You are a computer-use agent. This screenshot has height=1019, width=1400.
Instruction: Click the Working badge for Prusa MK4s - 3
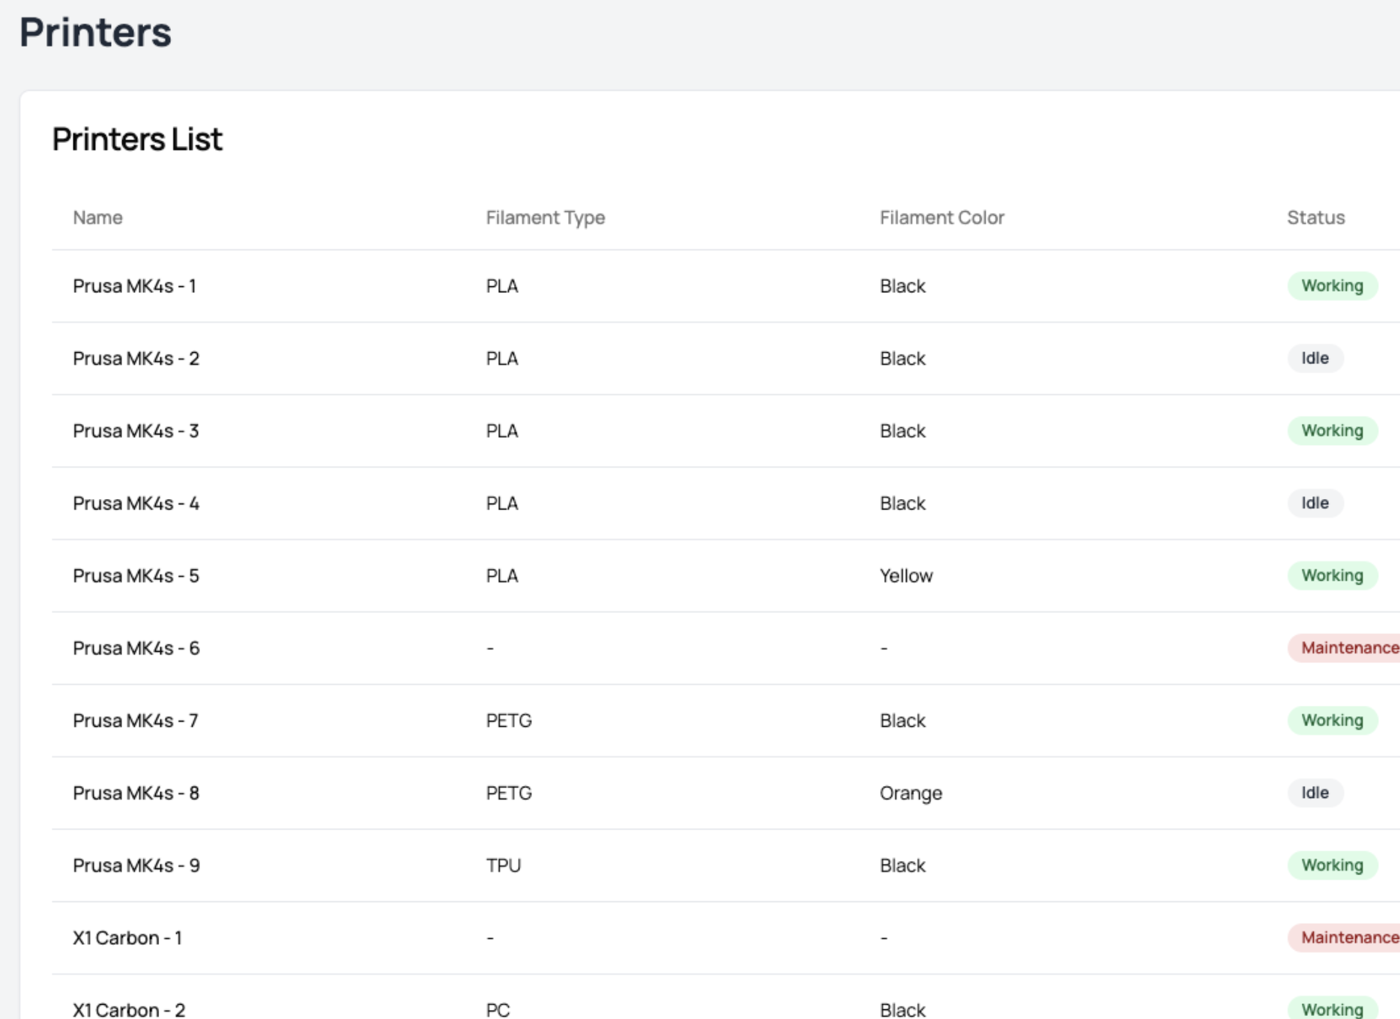click(1332, 431)
